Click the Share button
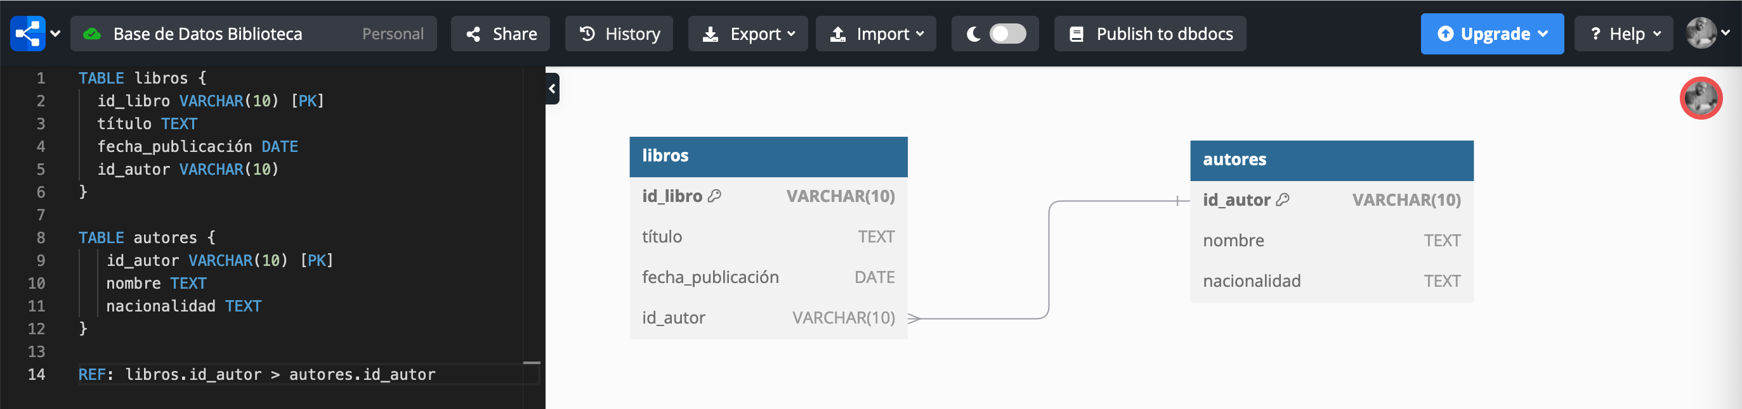This screenshot has height=409, width=1742. click(501, 34)
